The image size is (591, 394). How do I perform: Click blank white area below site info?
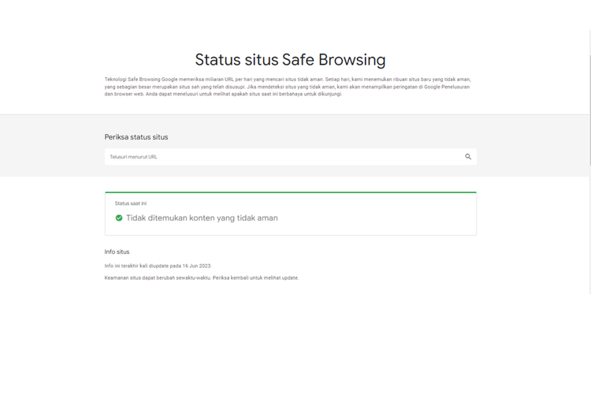pos(291,339)
